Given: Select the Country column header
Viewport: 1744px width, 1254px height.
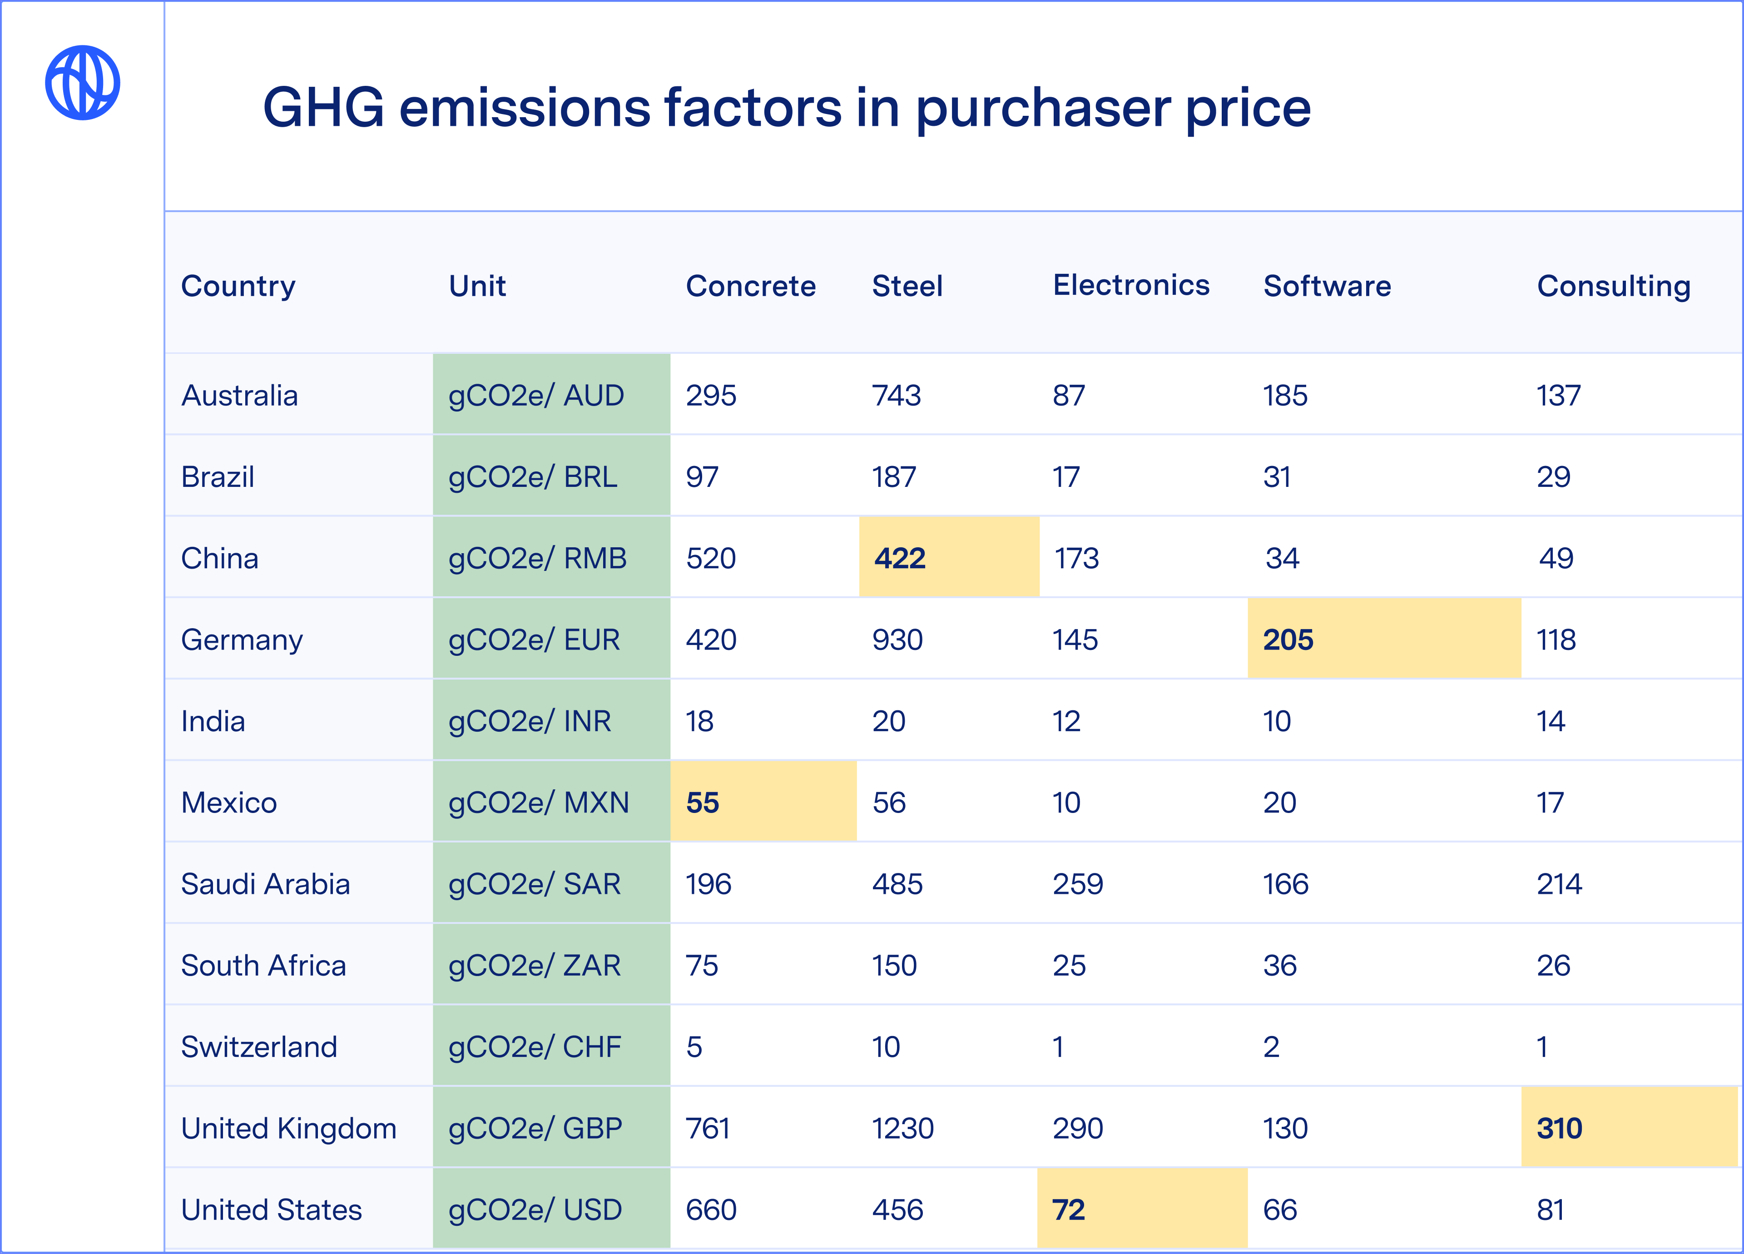Looking at the screenshot, I should point(238,286).
